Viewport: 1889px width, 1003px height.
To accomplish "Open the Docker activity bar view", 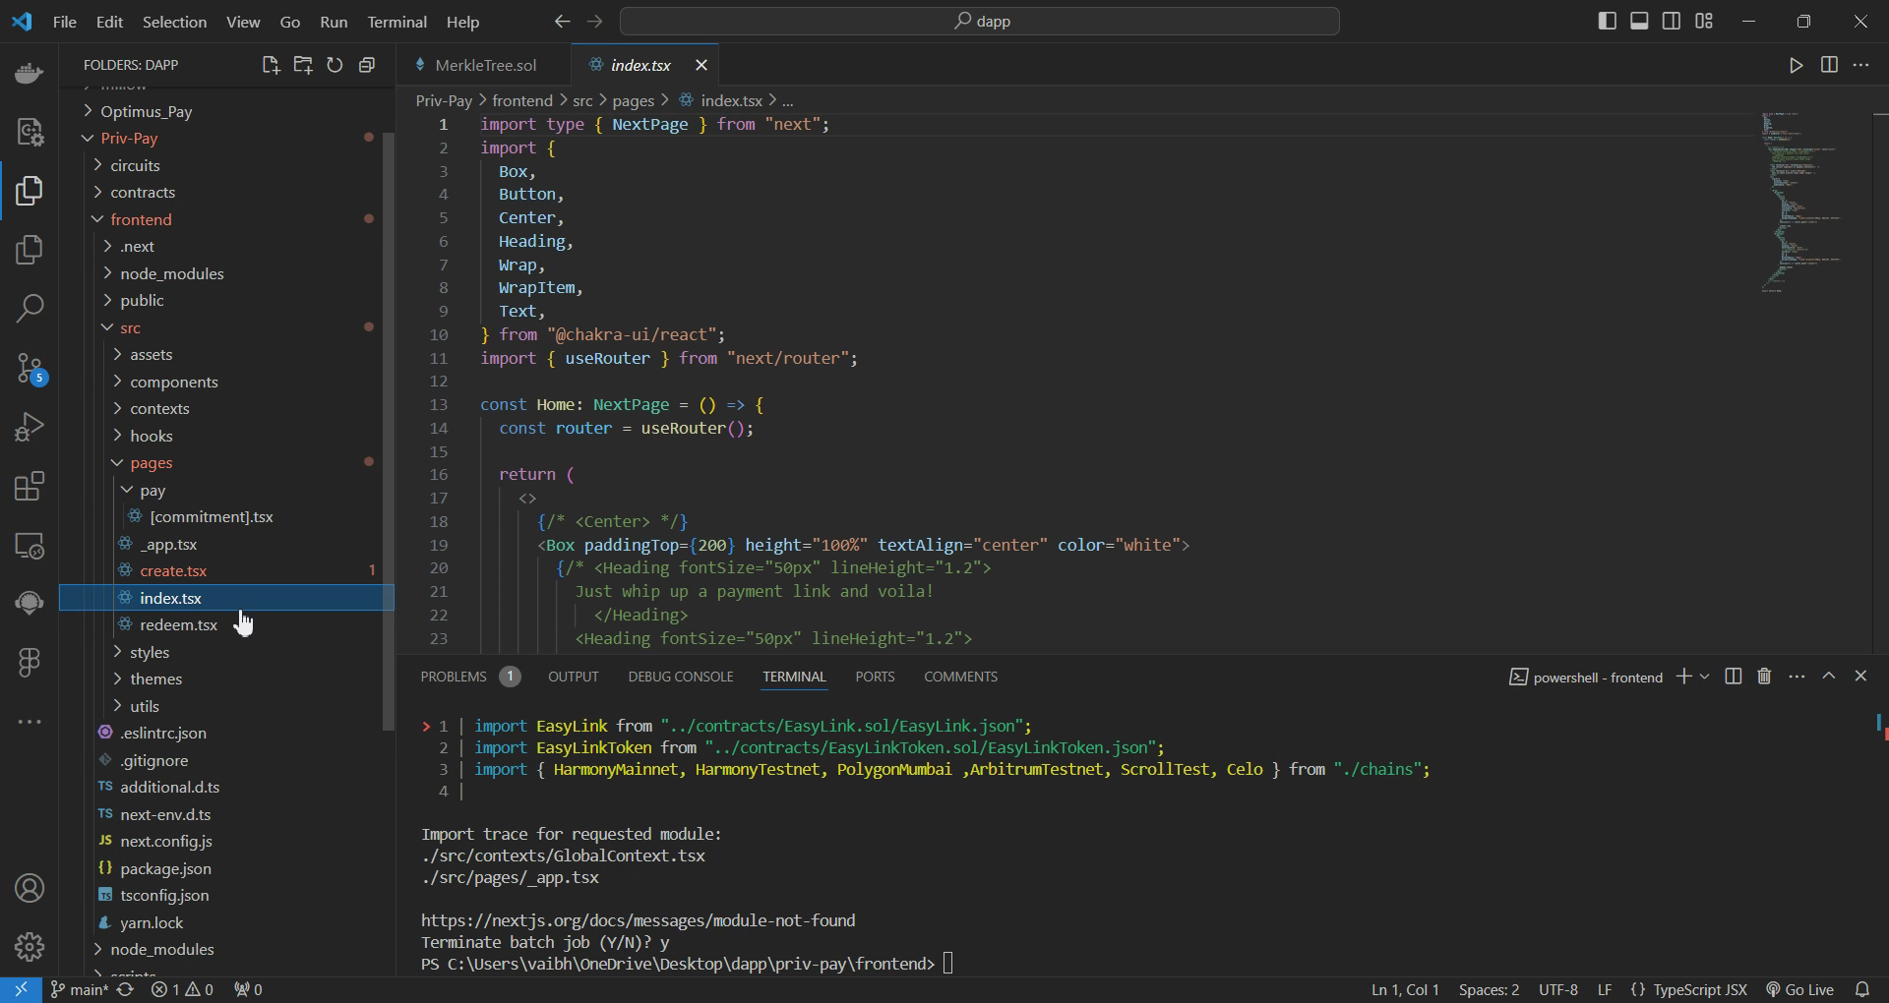I will pyautogui.click(x=30, y=73).
